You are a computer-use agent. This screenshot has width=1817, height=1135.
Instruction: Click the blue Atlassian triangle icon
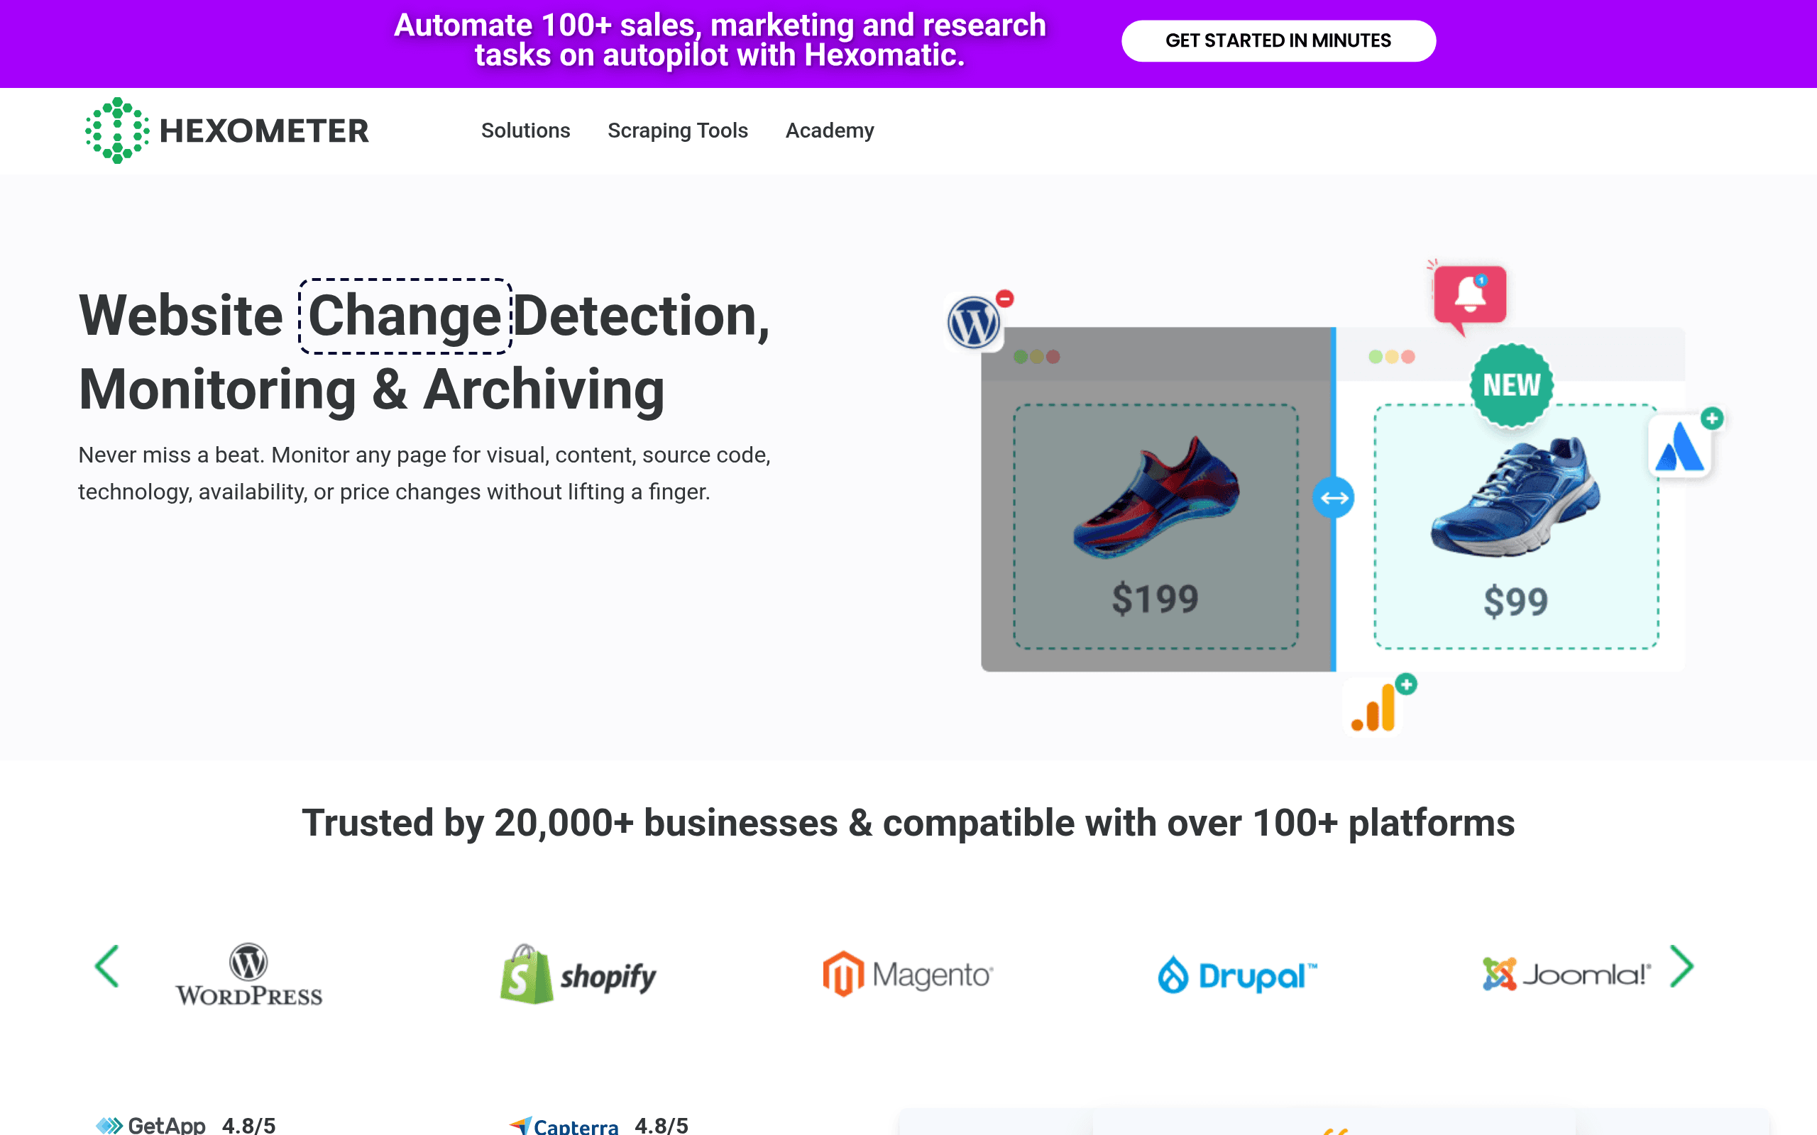point(1680,447)
